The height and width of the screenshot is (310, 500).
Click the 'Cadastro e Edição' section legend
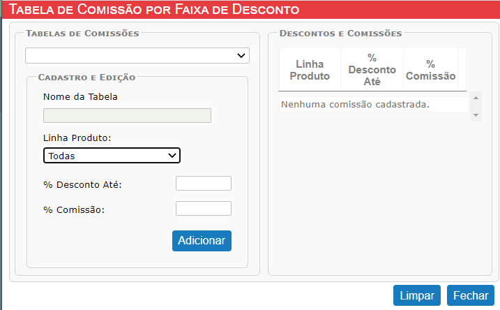(x=86, y=77)
